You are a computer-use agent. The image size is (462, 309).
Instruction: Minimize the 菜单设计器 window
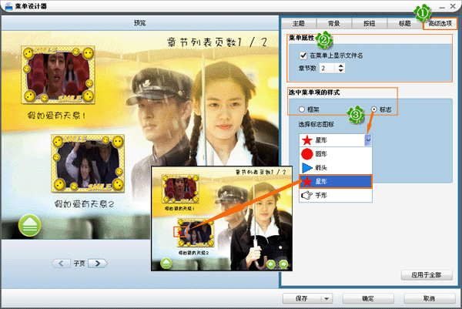click(x=442, y=6)
